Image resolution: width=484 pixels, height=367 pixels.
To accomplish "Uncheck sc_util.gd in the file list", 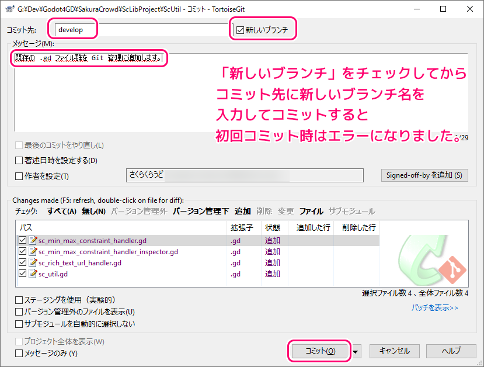I will (x=23, y=273).
